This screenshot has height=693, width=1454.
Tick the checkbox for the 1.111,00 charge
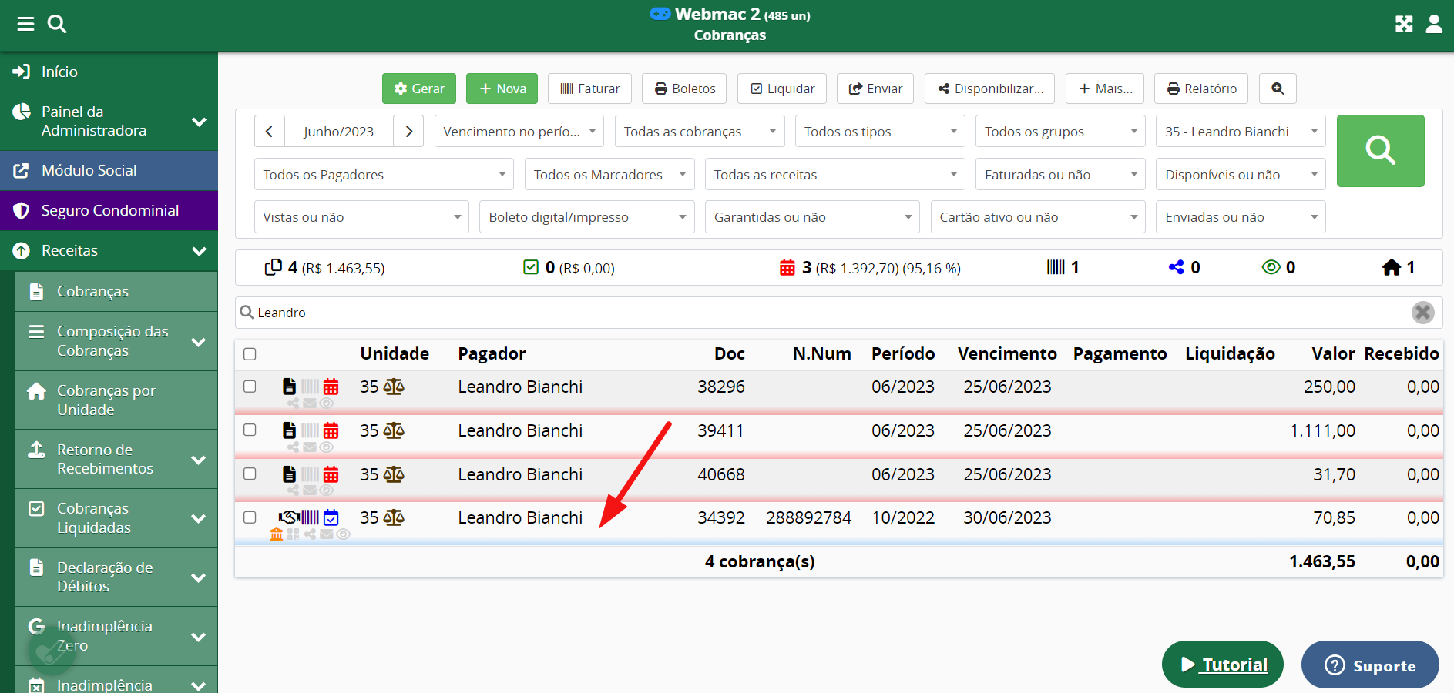250,430
